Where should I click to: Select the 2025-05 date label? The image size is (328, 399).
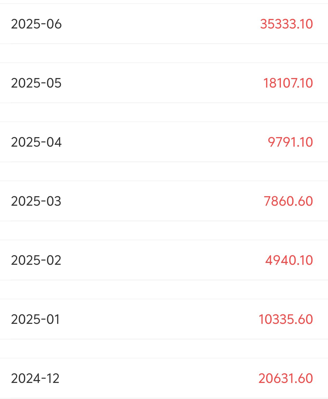coord(36,83)
